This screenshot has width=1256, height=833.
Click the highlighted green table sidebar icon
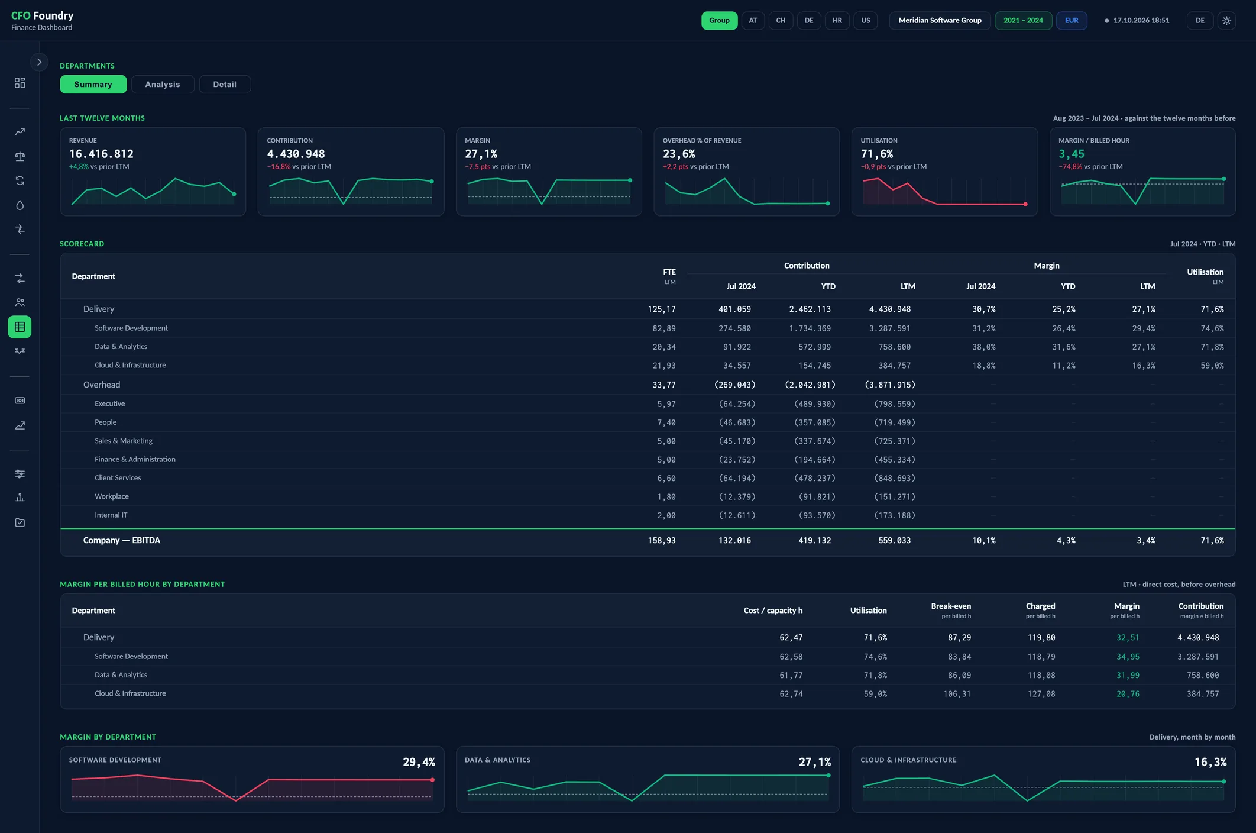click(x=20, y=327)
